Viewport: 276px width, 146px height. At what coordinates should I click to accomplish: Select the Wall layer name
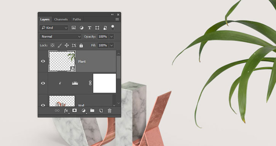tap(81, 105)
